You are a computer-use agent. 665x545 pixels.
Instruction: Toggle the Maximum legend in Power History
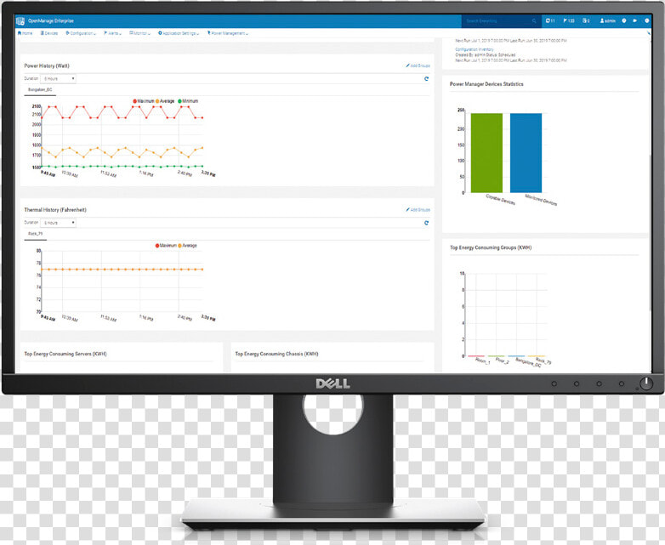click(x=144, y=101)
